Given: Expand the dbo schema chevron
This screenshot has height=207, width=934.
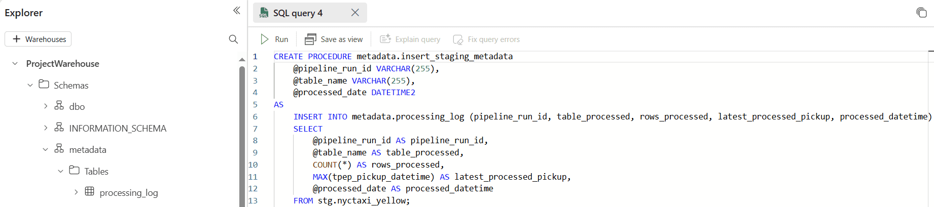Looking at the screenshot, I should 46,106.
